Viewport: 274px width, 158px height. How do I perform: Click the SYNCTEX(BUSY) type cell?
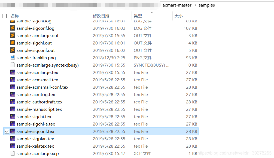151,65
